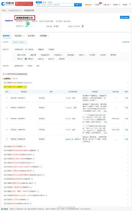Remove the 法律诉讼 filter chip with its x

(25, 42)
